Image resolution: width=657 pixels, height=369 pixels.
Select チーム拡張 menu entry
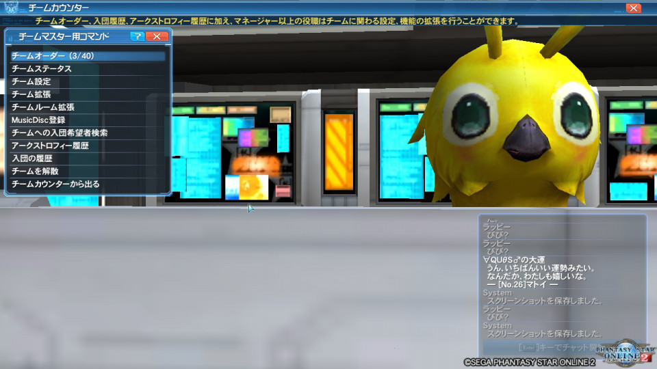coord(88,94)
